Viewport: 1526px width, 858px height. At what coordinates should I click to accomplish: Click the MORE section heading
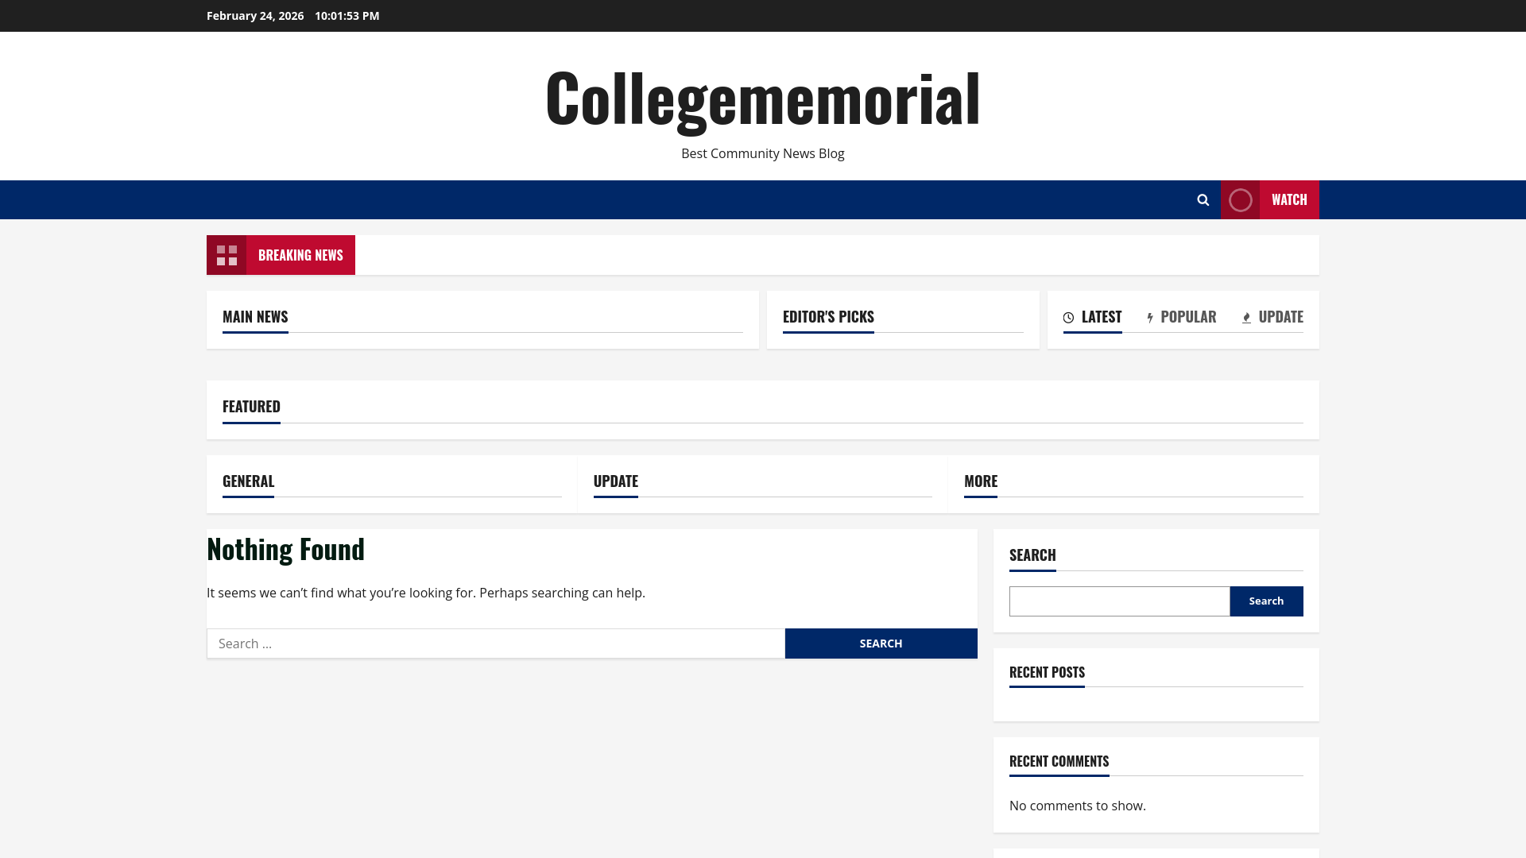[980, 481]
